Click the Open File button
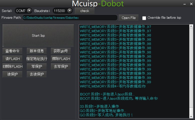 (x=128, y=18)
